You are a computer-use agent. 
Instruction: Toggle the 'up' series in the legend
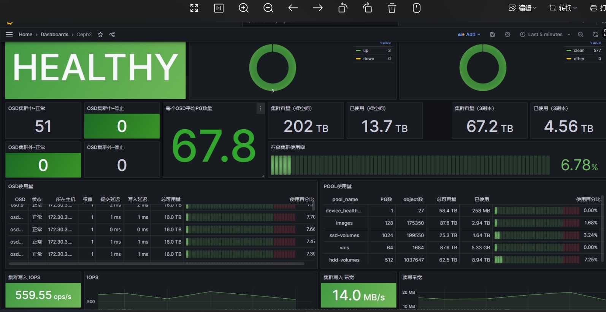click(x=365, y=51)
